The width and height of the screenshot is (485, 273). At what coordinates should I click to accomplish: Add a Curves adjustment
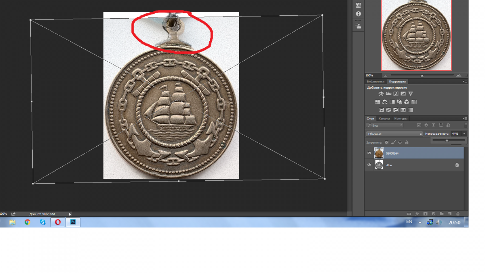[x=396, y=94]
